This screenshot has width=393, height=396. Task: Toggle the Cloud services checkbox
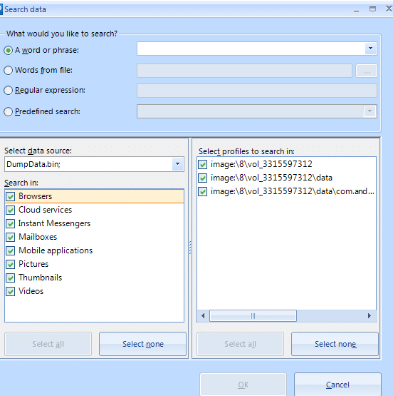coord(11,210)
